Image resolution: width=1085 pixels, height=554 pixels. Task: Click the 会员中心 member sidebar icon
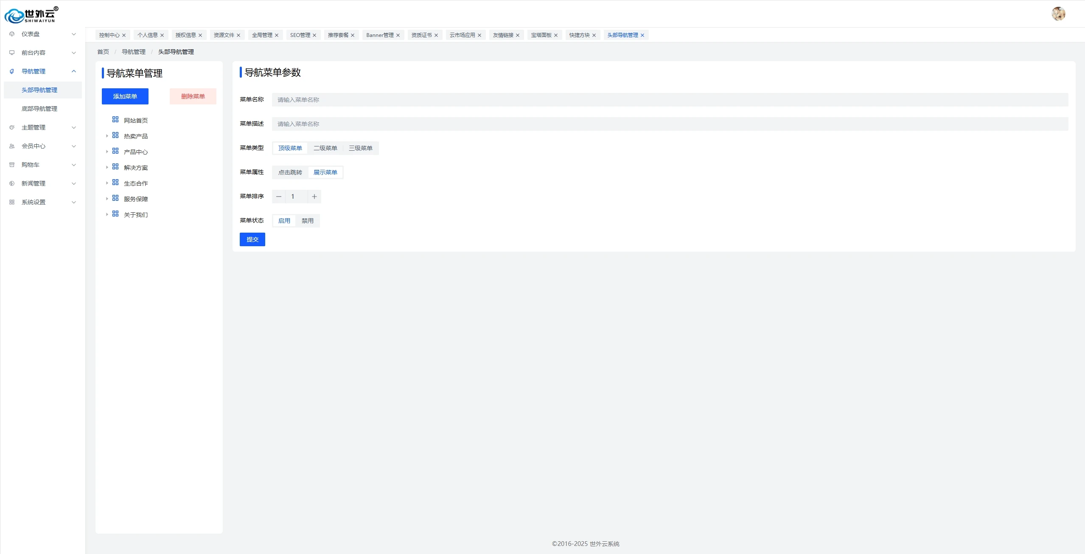tap(12, 146)
